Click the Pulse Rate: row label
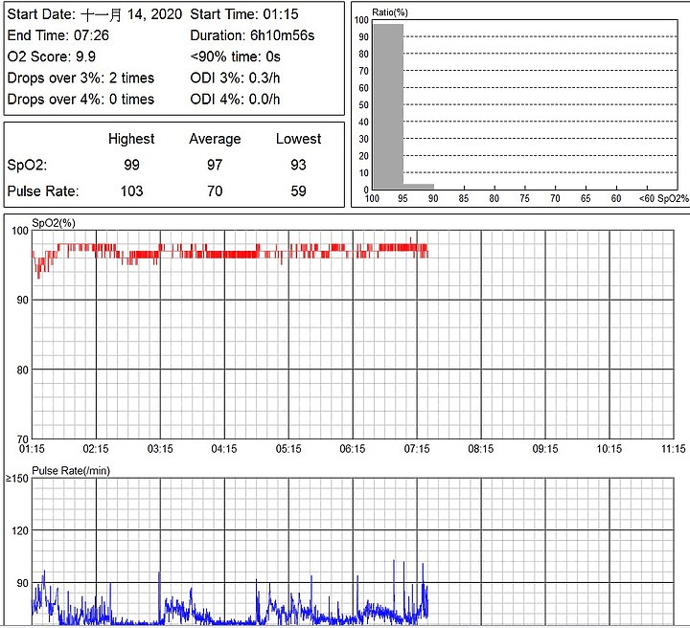 pyautogui.click(x=43, y=191)
